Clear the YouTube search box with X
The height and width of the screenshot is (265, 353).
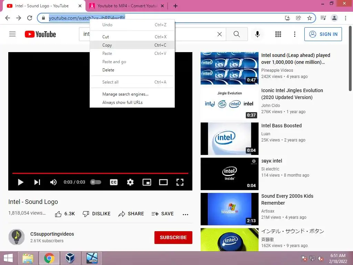coord(220,34)
